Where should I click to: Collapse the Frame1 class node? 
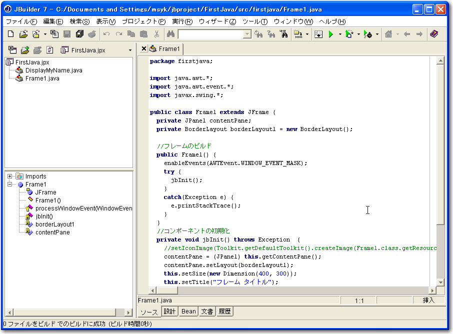[x=10, y=184]
